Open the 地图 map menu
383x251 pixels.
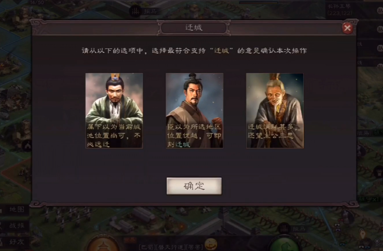(x=14, y=209)
